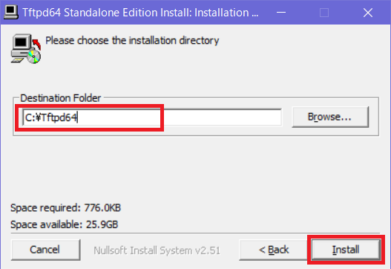Click the Nullsoft Install System v2.51 label
Image resolution: width=391 pixels, height=269 pixels.
[x=157, y=250]
